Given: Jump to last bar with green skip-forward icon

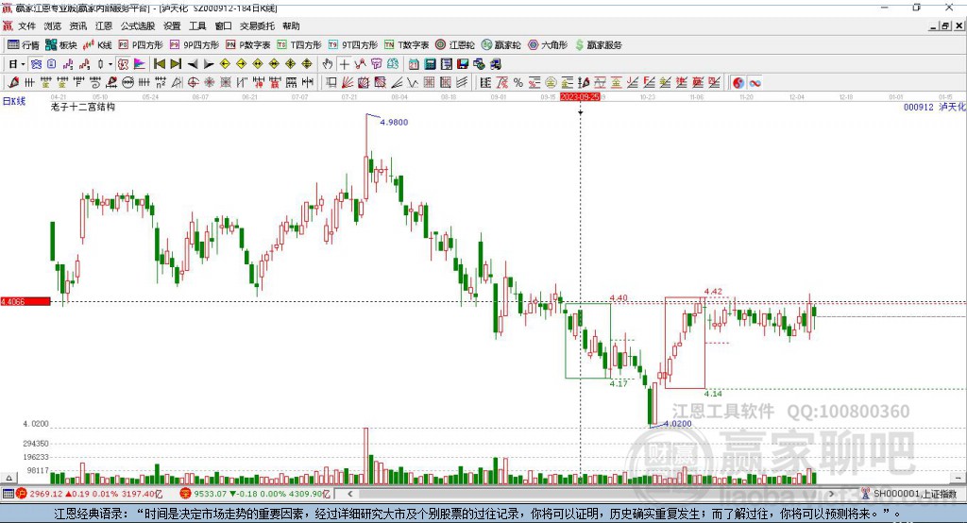Looking at the screenshot, I should 176,64.
